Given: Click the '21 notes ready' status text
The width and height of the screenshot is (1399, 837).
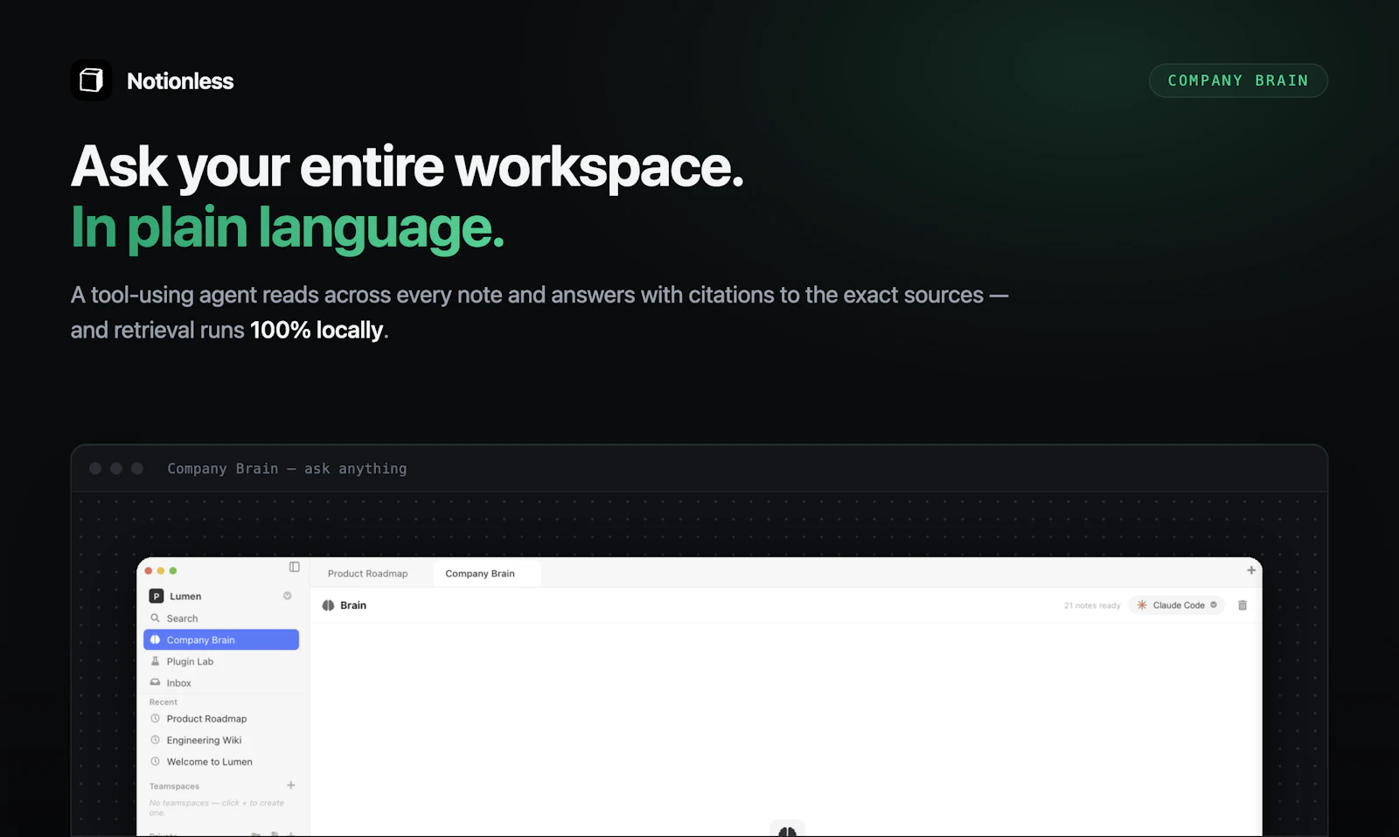Looking at the screenshot, I should [x=1092, y=605].
